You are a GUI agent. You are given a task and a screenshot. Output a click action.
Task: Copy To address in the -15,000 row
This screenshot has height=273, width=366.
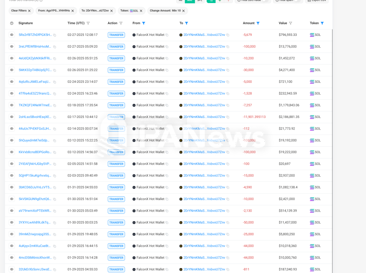tap(228, 176)
